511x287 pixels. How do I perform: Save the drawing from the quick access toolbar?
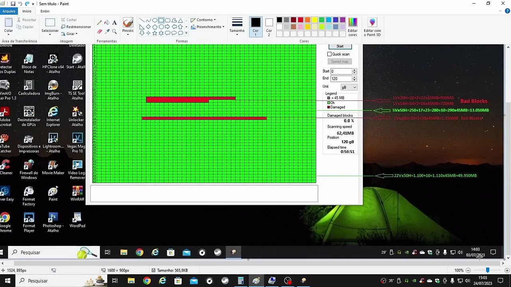coord(13,4)
